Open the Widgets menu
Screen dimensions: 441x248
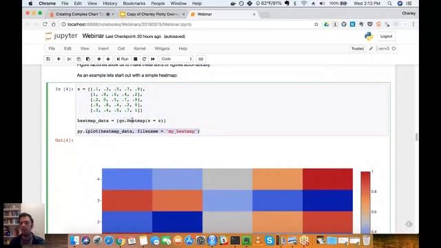pos(162,49)
